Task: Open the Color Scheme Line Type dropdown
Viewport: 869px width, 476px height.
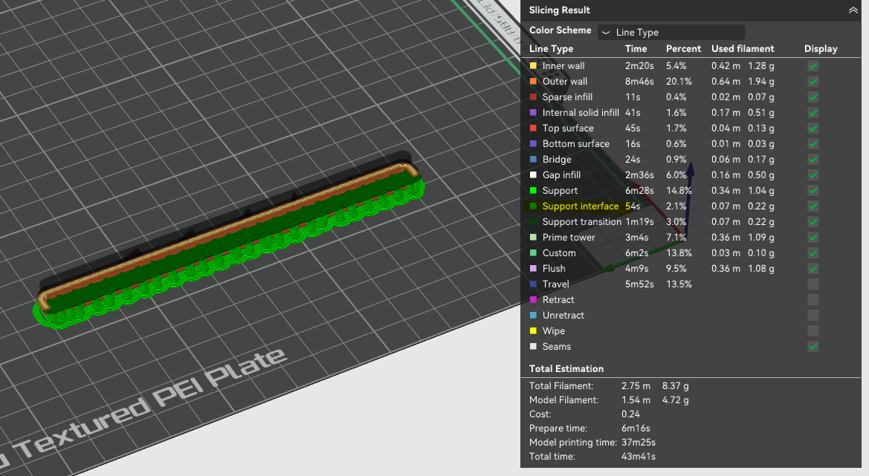Action: 671,32
